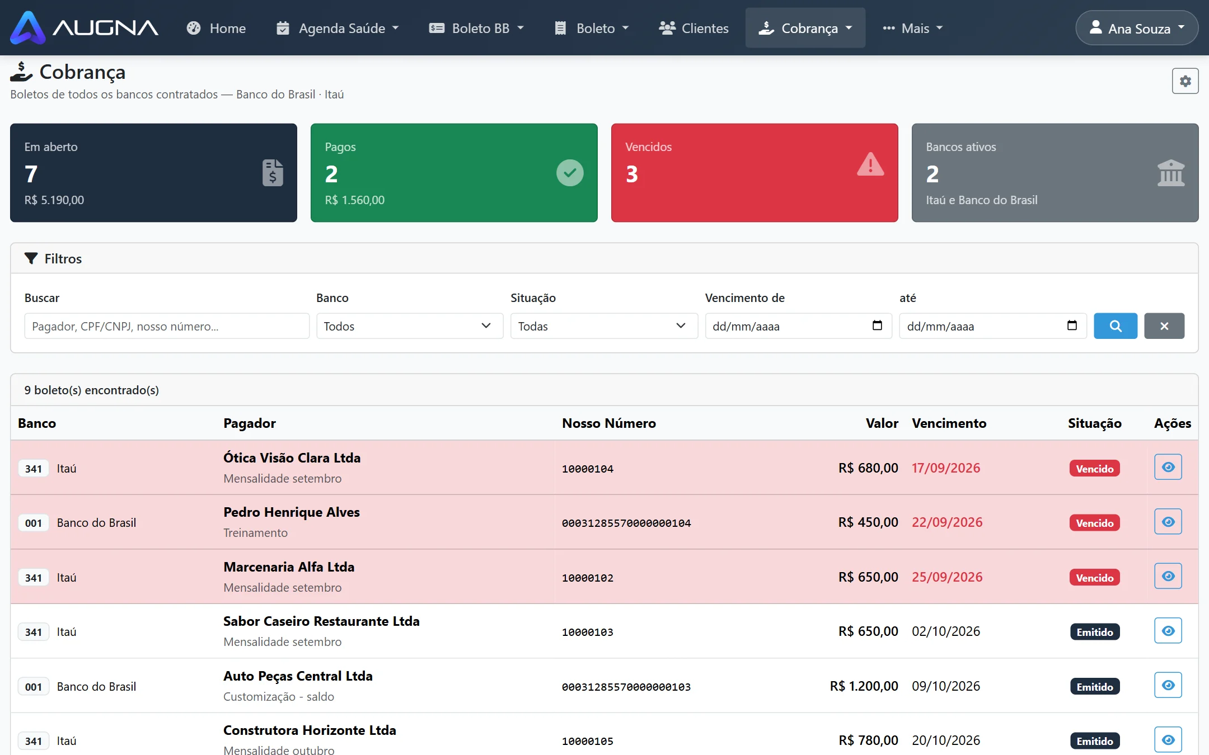View boleto for Auto Peças Central Ltda
Screen dimensions: 1209x755
(x=1168, y=685)
